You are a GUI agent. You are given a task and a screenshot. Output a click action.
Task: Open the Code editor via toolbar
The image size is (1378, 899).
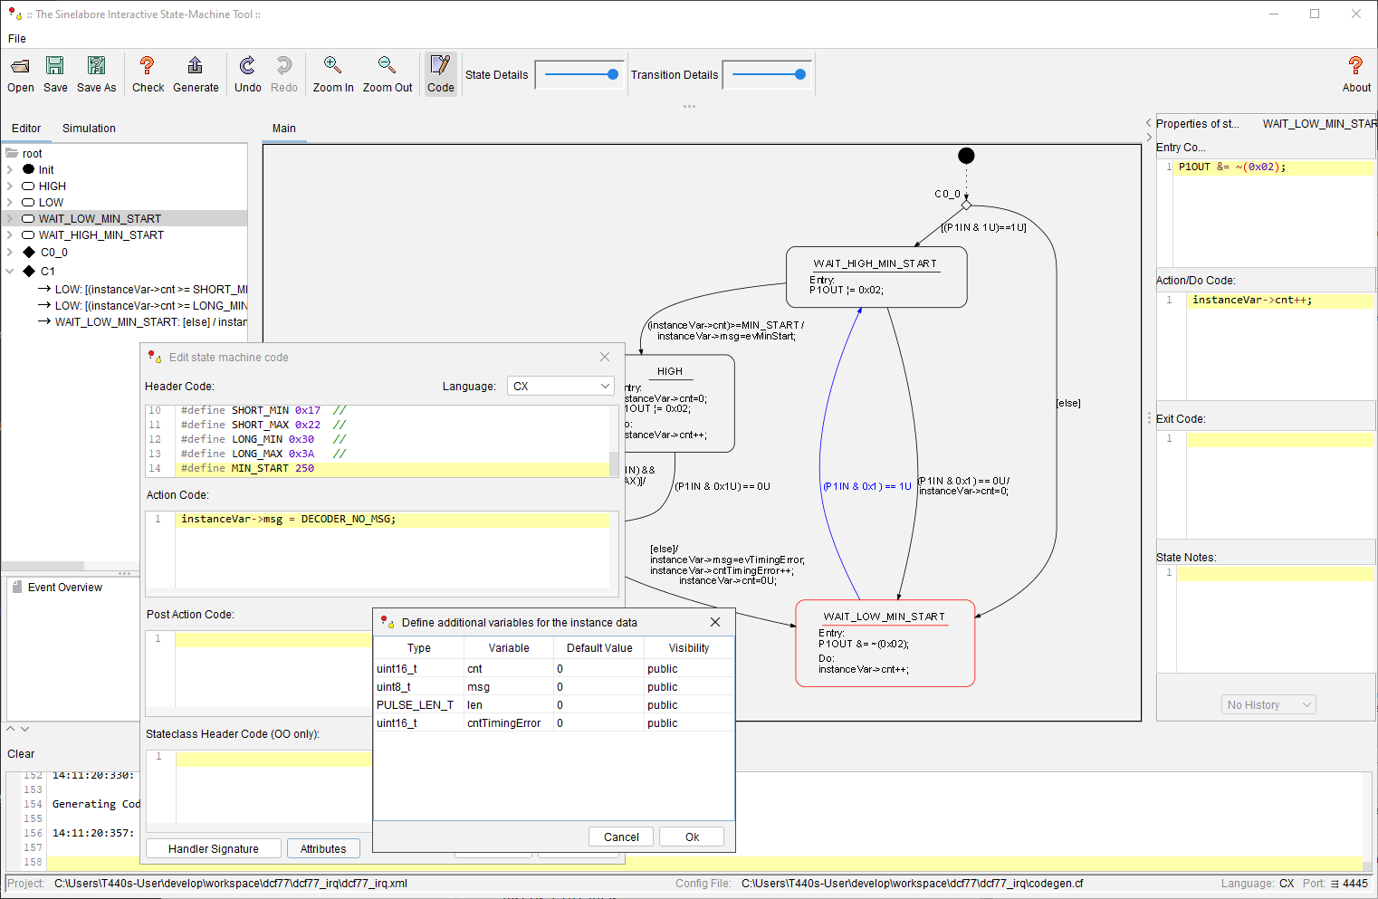click(x=440, y=72)
